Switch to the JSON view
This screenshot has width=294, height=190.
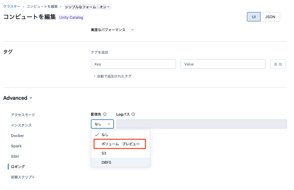(270, 17)
